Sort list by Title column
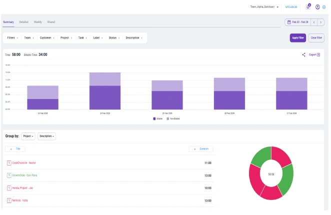Image resolution: width=331 pixels, height=215 pixels. pos(15,149)
